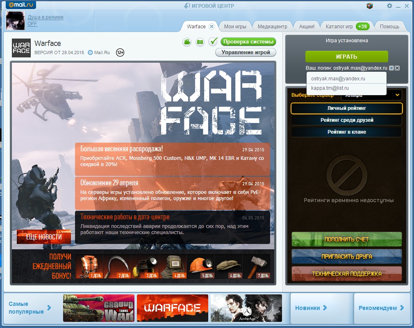414x328 pixels.
Task: Open the Мои игры tab
Action: 235,26
